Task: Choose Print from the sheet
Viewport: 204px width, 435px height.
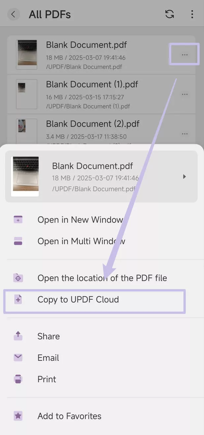Action: (102, 379)
